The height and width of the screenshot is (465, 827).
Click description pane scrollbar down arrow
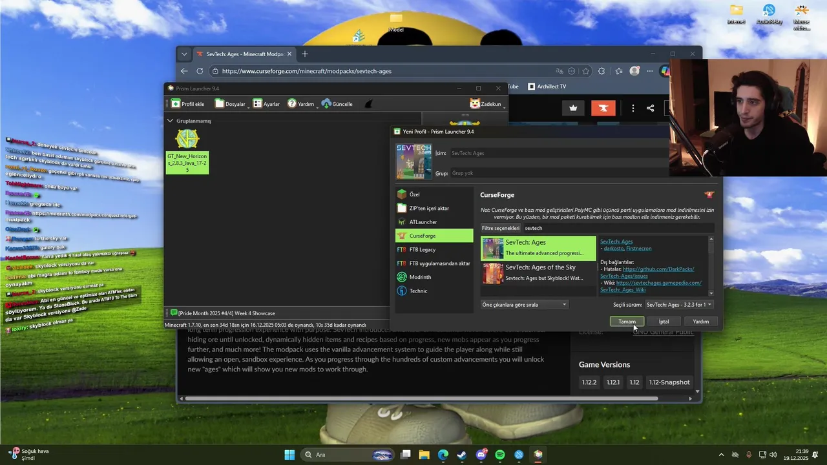[x=711, y=293]
